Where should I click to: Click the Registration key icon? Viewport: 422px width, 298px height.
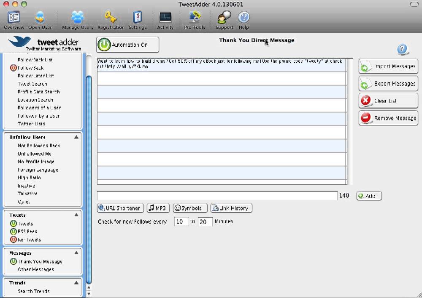tap(111, 20)
